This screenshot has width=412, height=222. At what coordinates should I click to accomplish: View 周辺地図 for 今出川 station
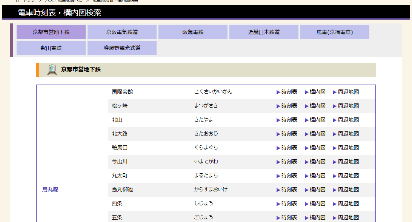tap(346, 162)
